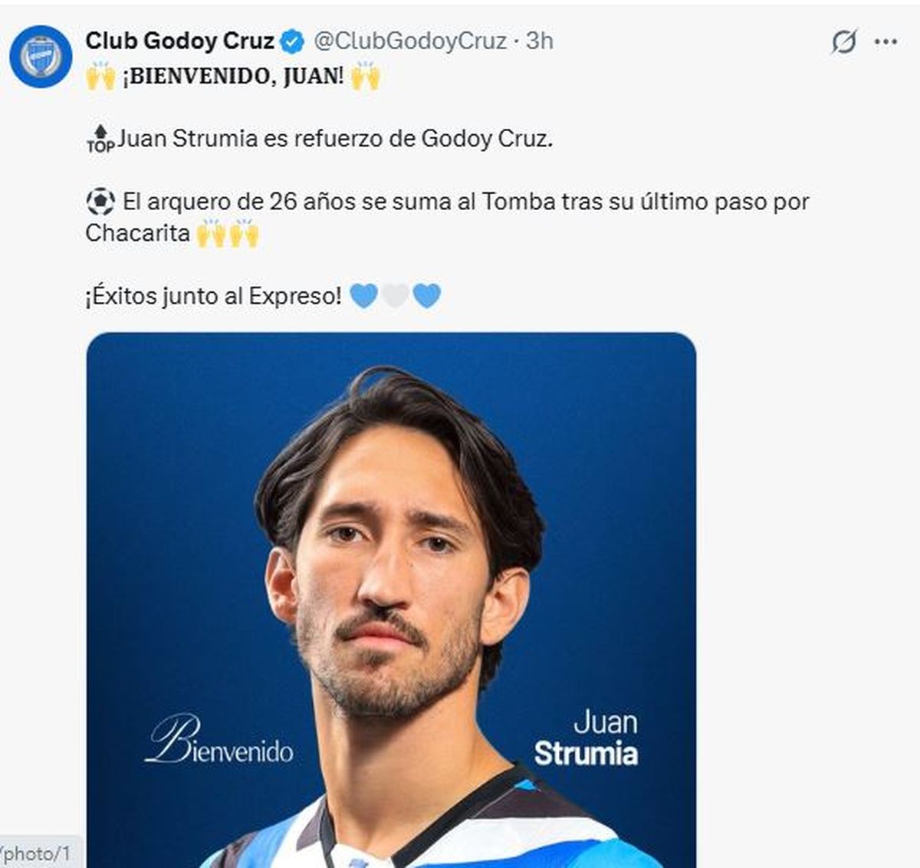The height and width of the screenshot is (868, 920).
Task: Open the three-dot more options menu
Action: coord(886,41)
